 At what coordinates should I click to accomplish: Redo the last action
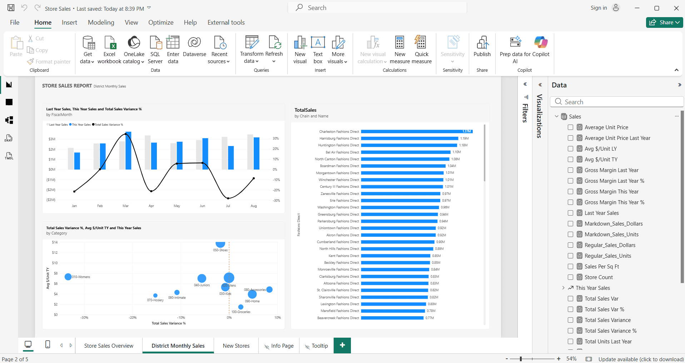pos(37,7)
